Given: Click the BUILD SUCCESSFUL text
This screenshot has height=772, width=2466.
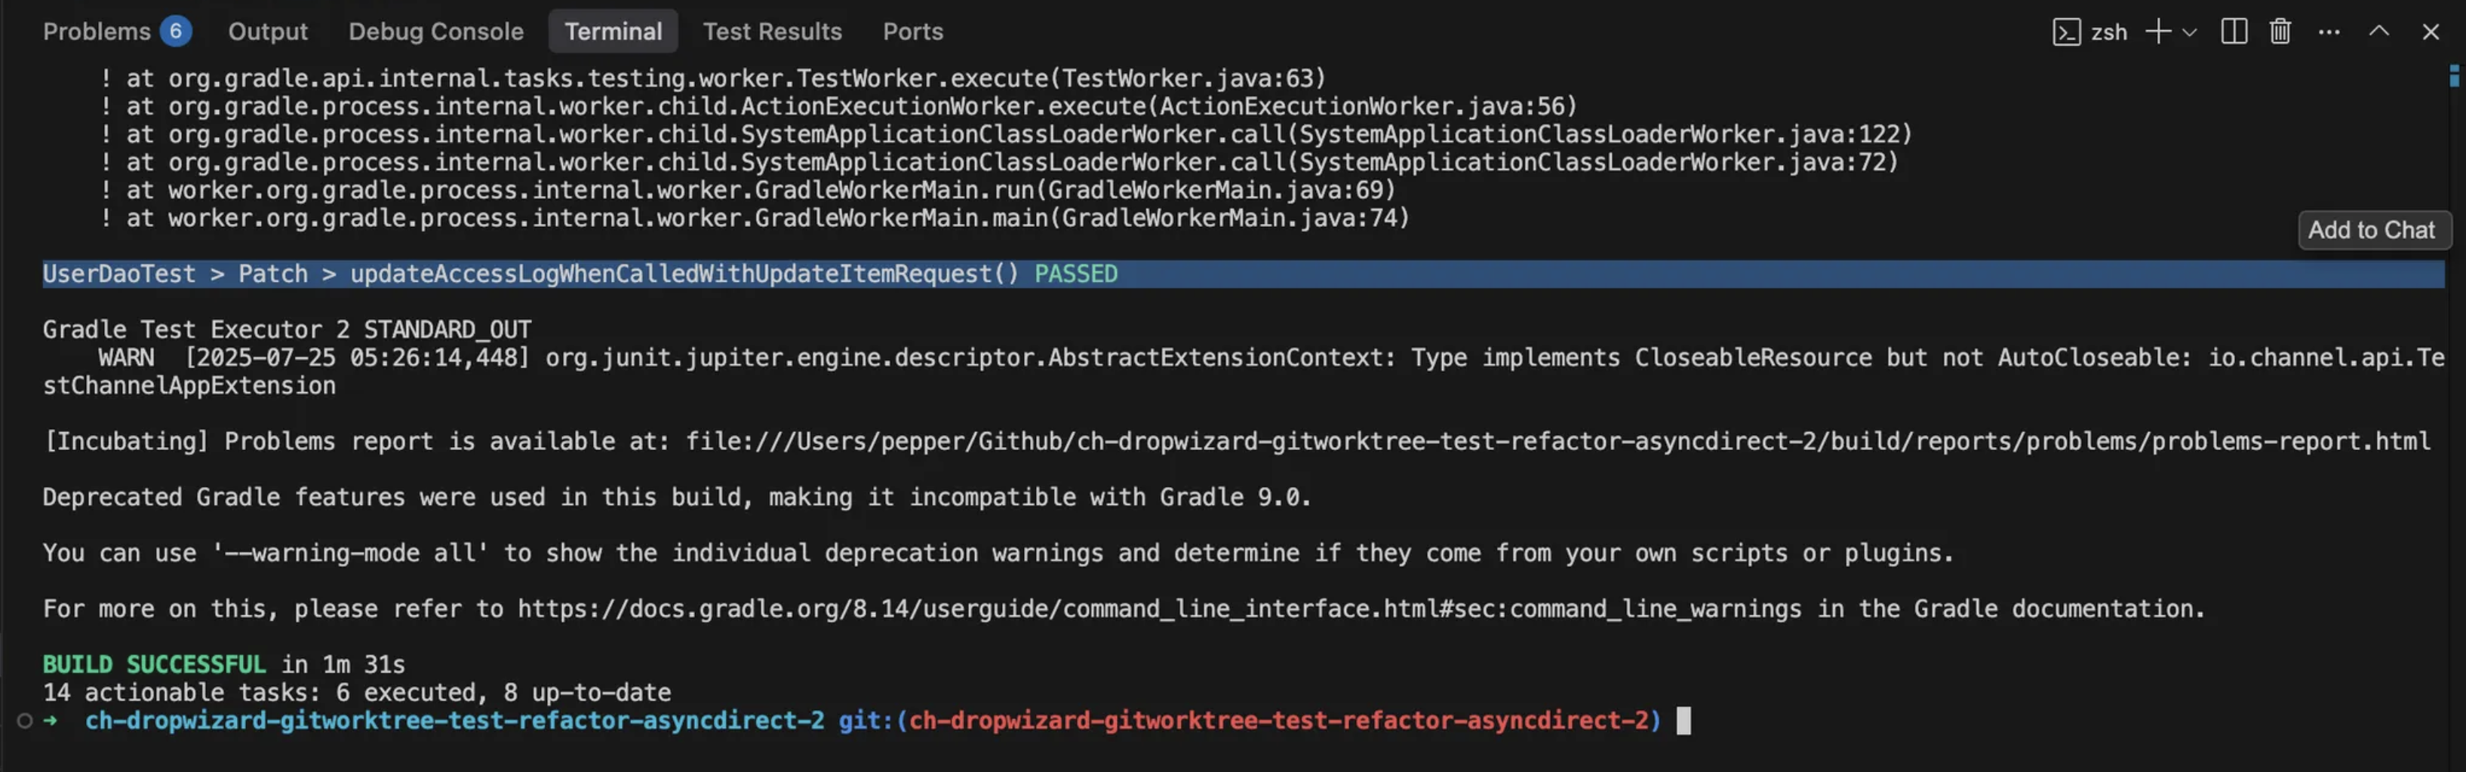Looking at the screenshot, I should coord(154,665).
